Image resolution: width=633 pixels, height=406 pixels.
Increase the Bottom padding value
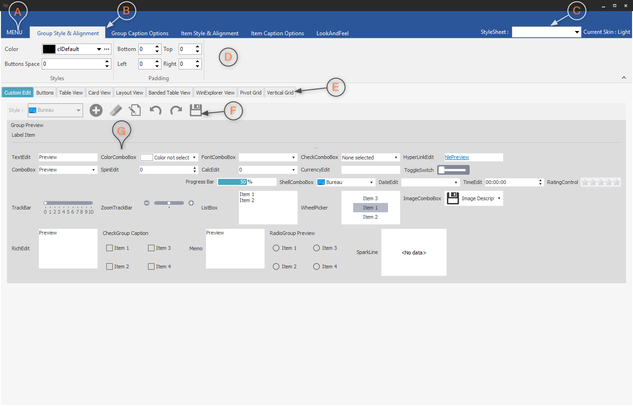click(157, 47)
